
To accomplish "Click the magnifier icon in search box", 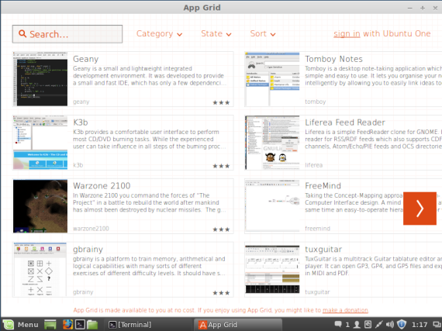I will [22, 34].
